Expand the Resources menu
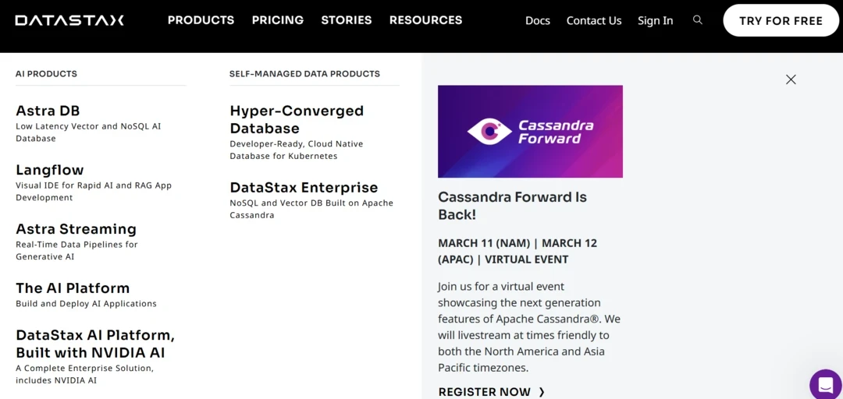Screen dimensions: 843x399 pyautogui.click(x=425, y=20)
